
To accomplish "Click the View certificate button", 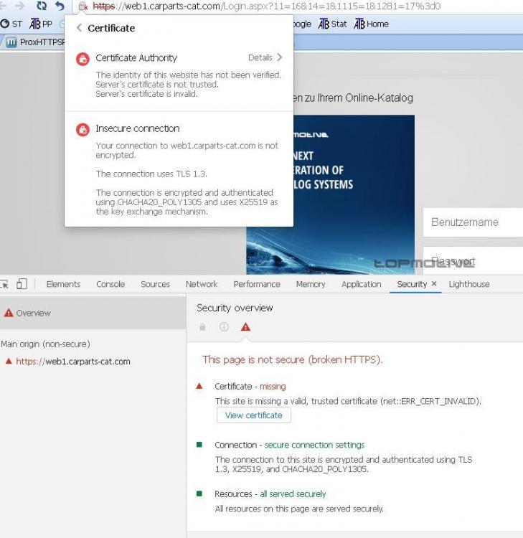I will pyautogui.click(x=253, y=415).
